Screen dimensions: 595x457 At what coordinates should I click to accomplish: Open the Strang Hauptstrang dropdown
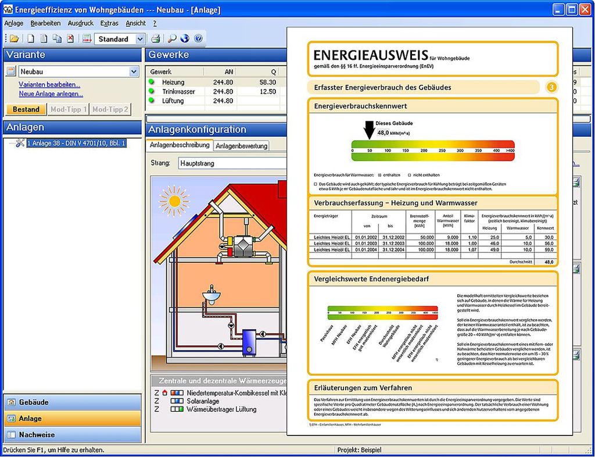[232, 163]
